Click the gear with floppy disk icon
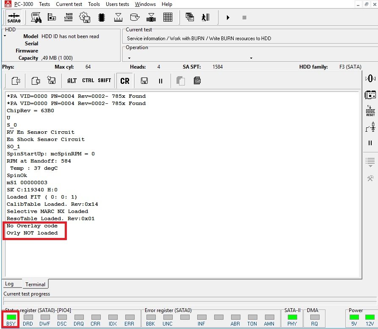 (x=85, y=17)
